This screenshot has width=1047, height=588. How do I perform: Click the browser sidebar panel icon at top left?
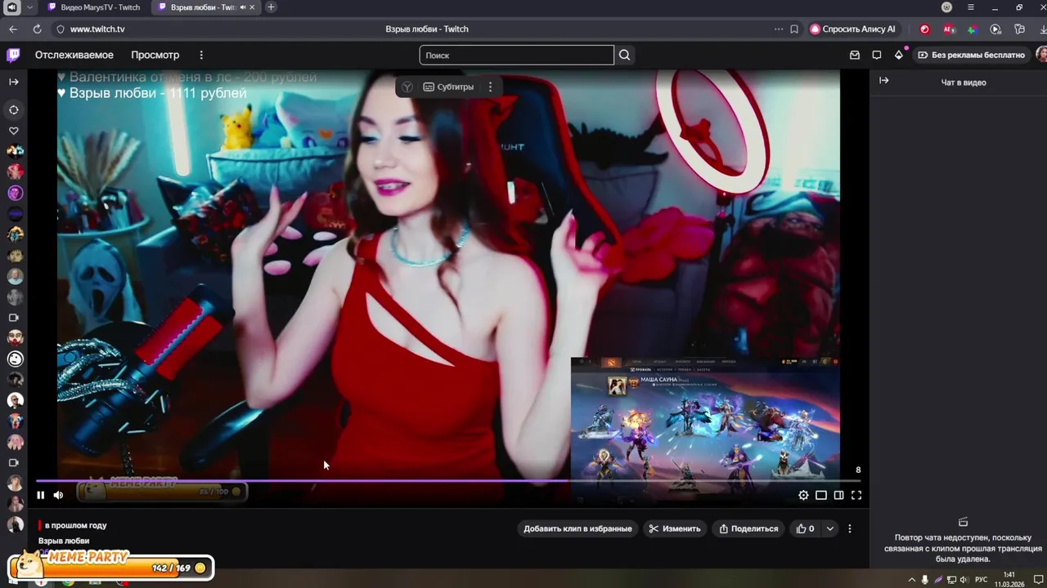pyautogui.click(x=11, y=7)
